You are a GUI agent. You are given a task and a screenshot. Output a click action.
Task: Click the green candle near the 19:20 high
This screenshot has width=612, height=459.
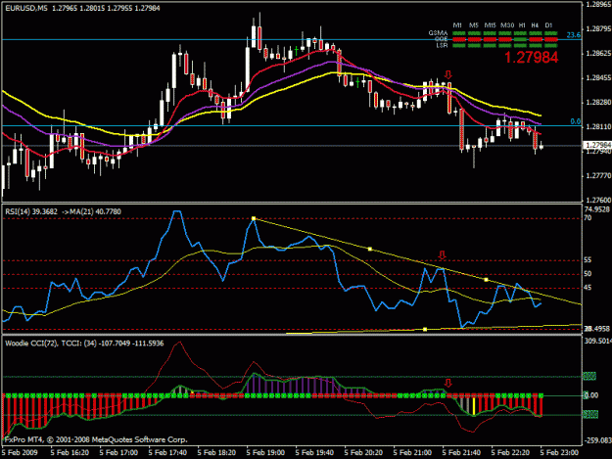tap(297, 51)
